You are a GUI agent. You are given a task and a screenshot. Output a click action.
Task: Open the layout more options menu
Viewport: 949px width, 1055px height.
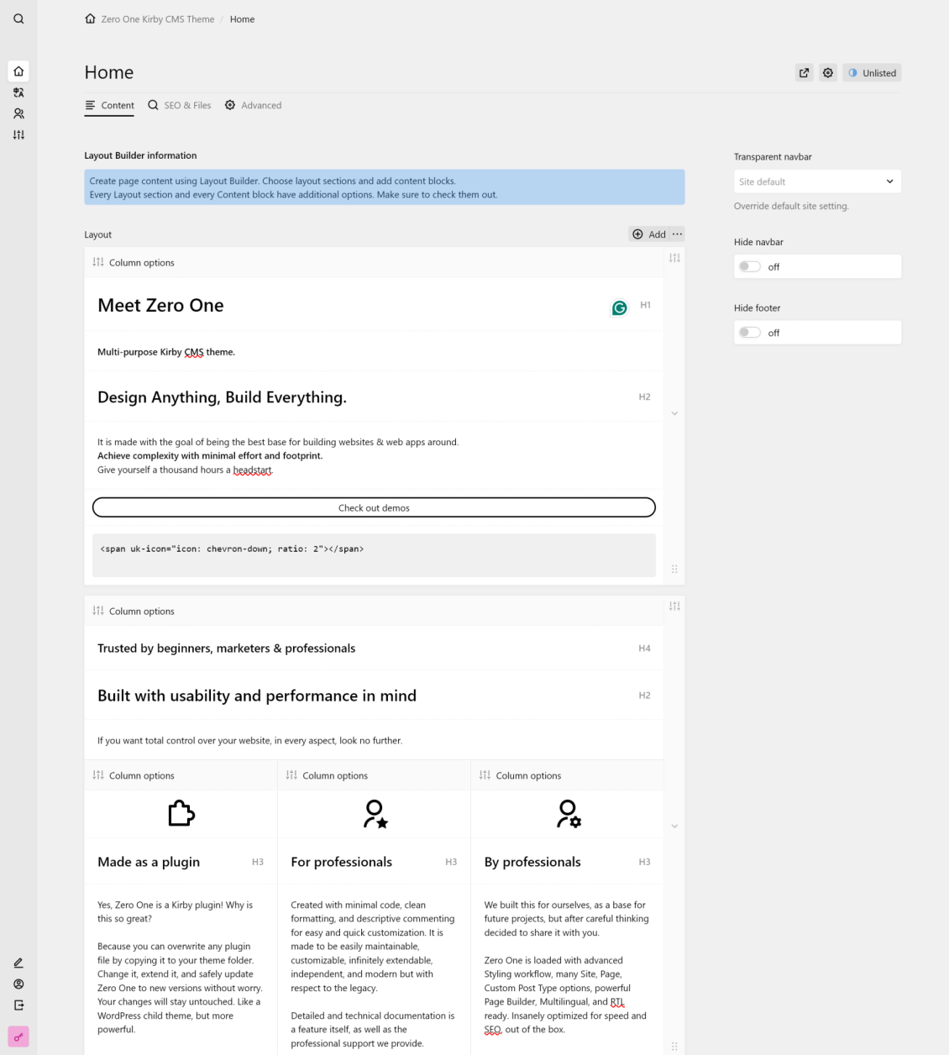click(677, 234)
